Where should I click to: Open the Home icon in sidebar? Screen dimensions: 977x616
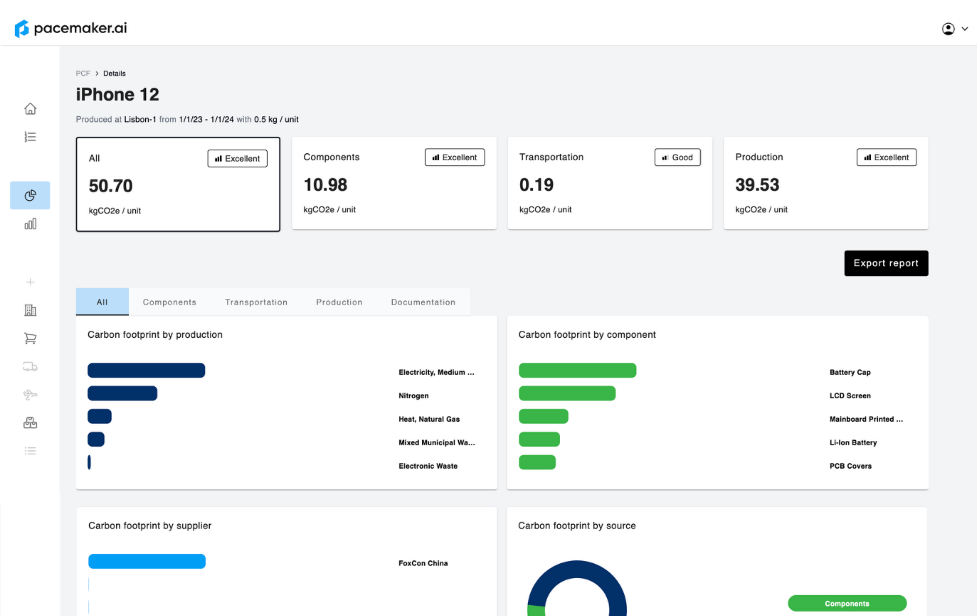pyautogui.click(x=30, y=109)
